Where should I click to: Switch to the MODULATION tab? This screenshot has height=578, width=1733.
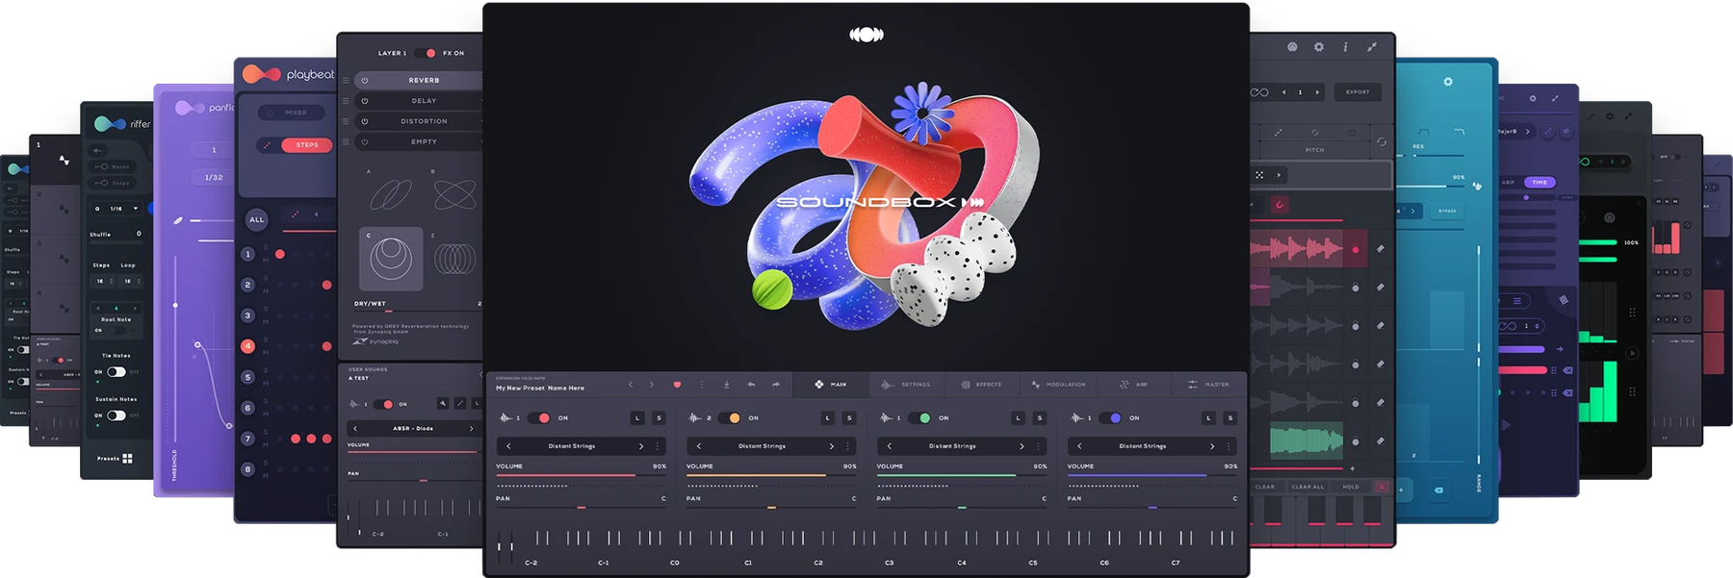tap(1057, 385)
